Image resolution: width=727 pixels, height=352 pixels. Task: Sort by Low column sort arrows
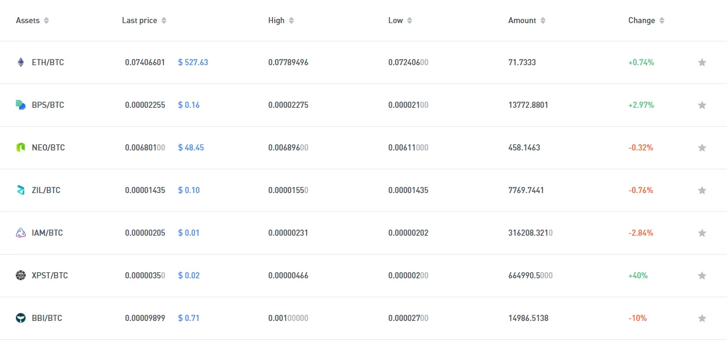pyautogui.click(x=410, y=20)
